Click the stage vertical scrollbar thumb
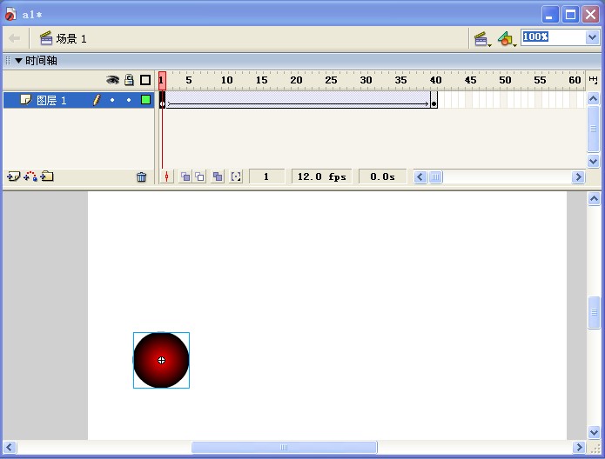Image resolution: width=605 pixels, height=459 pixels. (594, 313)
